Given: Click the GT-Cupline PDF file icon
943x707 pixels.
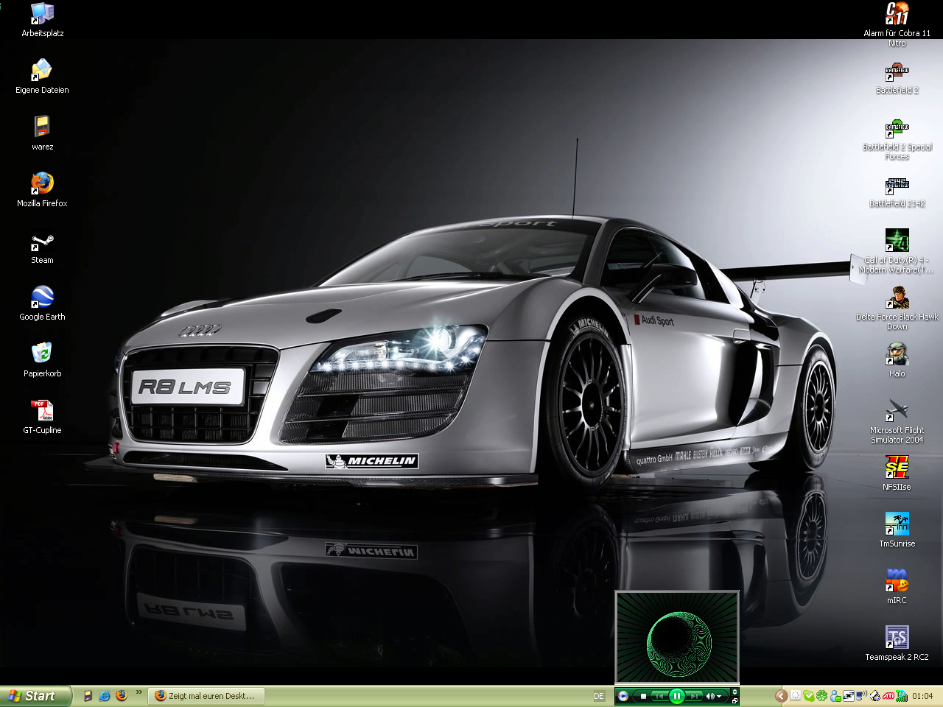Looking at the screenshot, I should click(x=42, y=411).
